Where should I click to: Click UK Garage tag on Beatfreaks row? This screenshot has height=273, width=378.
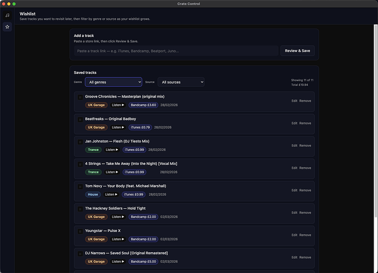click(x=96, y=127)
